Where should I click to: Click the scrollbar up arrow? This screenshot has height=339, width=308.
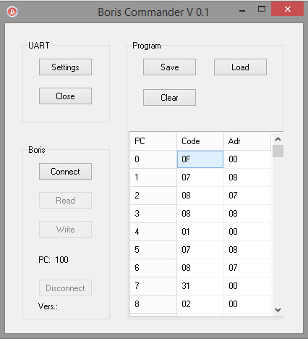tap(278, 139)
